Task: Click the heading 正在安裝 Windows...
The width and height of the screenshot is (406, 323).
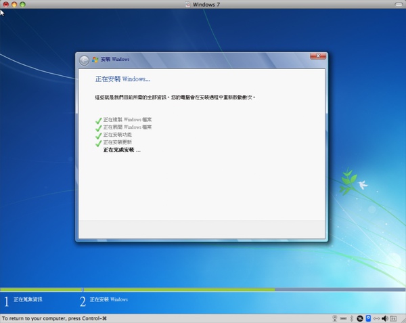Action: pos(122,79)
